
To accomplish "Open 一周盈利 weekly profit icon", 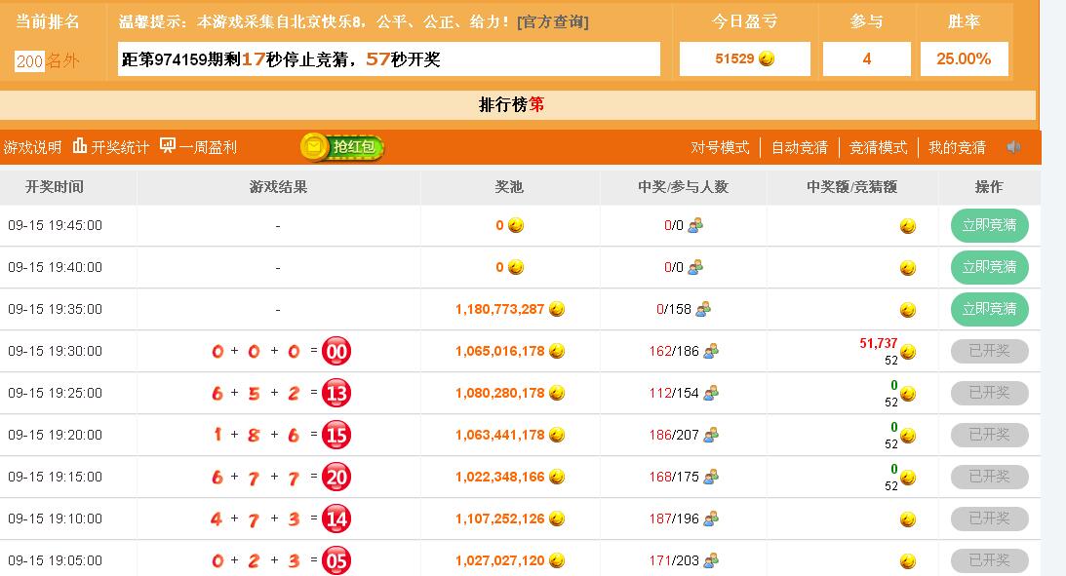I will pos(168,146).
